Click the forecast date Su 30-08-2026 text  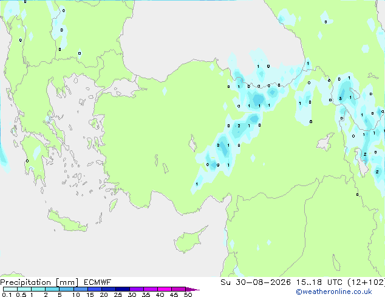pyautogui.click(x=256, y=282)
